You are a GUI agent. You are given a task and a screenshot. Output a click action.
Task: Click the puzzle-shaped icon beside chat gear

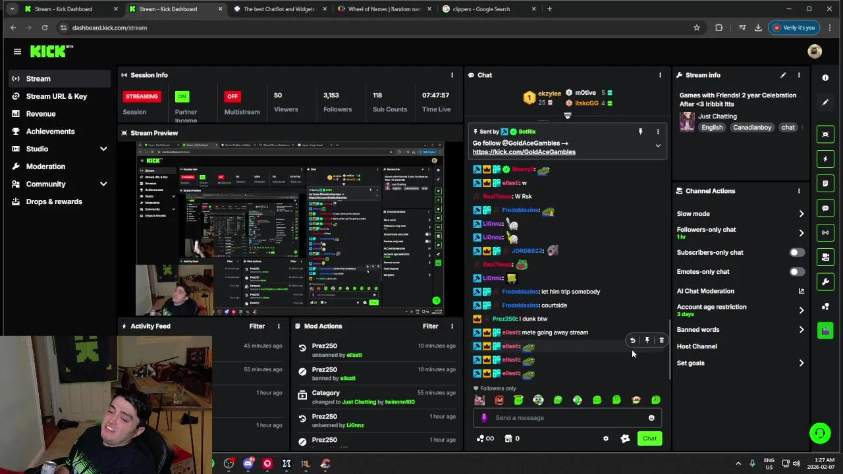click(x=625, y=438)
